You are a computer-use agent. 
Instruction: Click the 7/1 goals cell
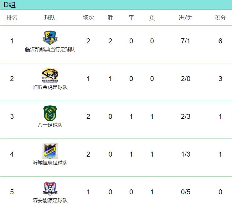click(186, 41)
